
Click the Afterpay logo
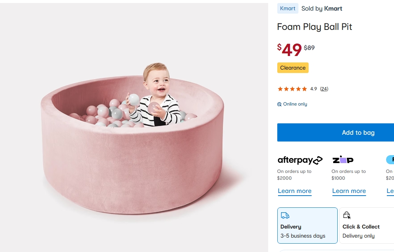[x=300, y=160]
